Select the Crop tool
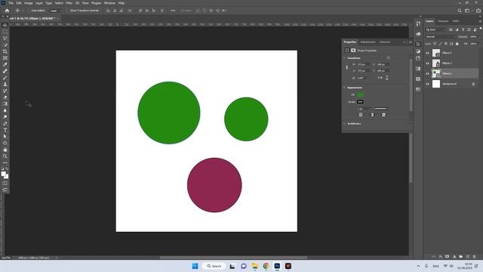The width and height of the screenshot is (483, 272). [5, 51]
